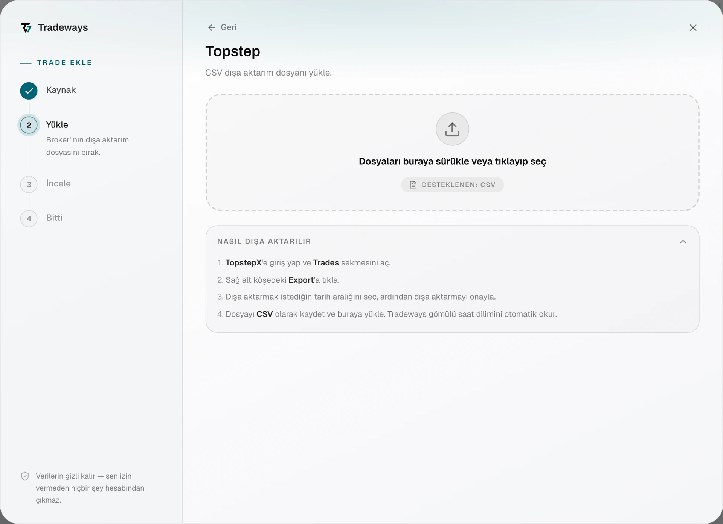This screenshot has width=723, height=524.
Task: Click the upload arrow icon in dropzone
Action: [x=452, y=129]
